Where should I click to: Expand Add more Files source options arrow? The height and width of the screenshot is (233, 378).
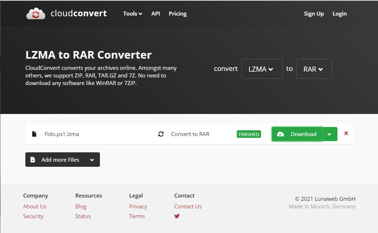click(x=92, y=160)
